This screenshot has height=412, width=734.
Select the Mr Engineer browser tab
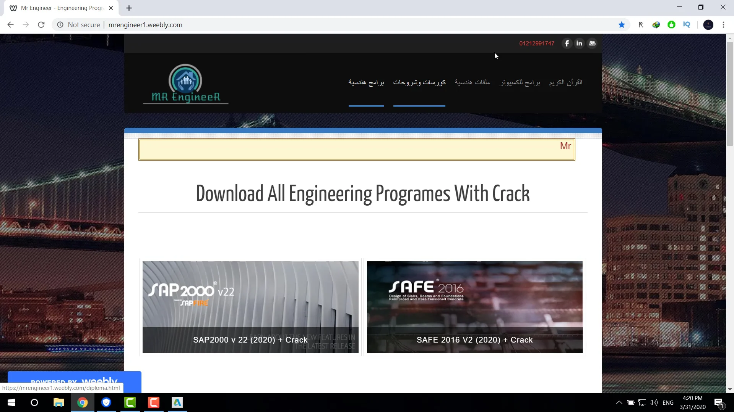coord(61,8)
